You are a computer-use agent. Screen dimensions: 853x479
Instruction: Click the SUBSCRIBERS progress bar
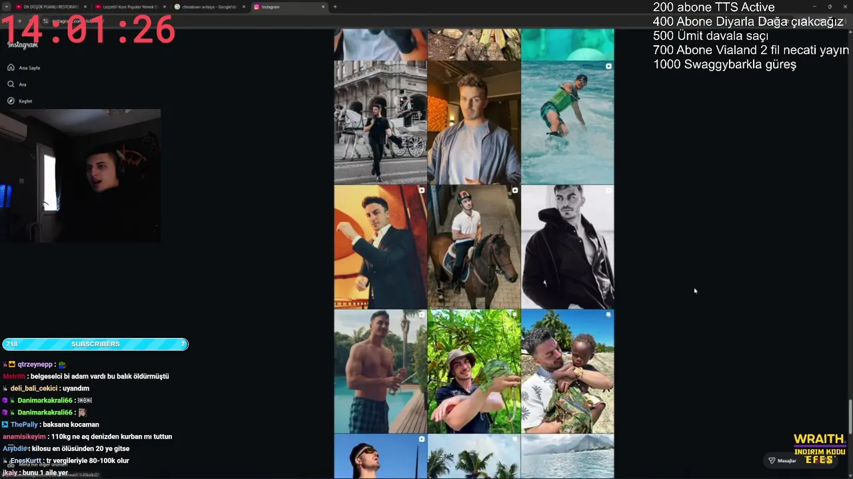[x=95, y=344]
